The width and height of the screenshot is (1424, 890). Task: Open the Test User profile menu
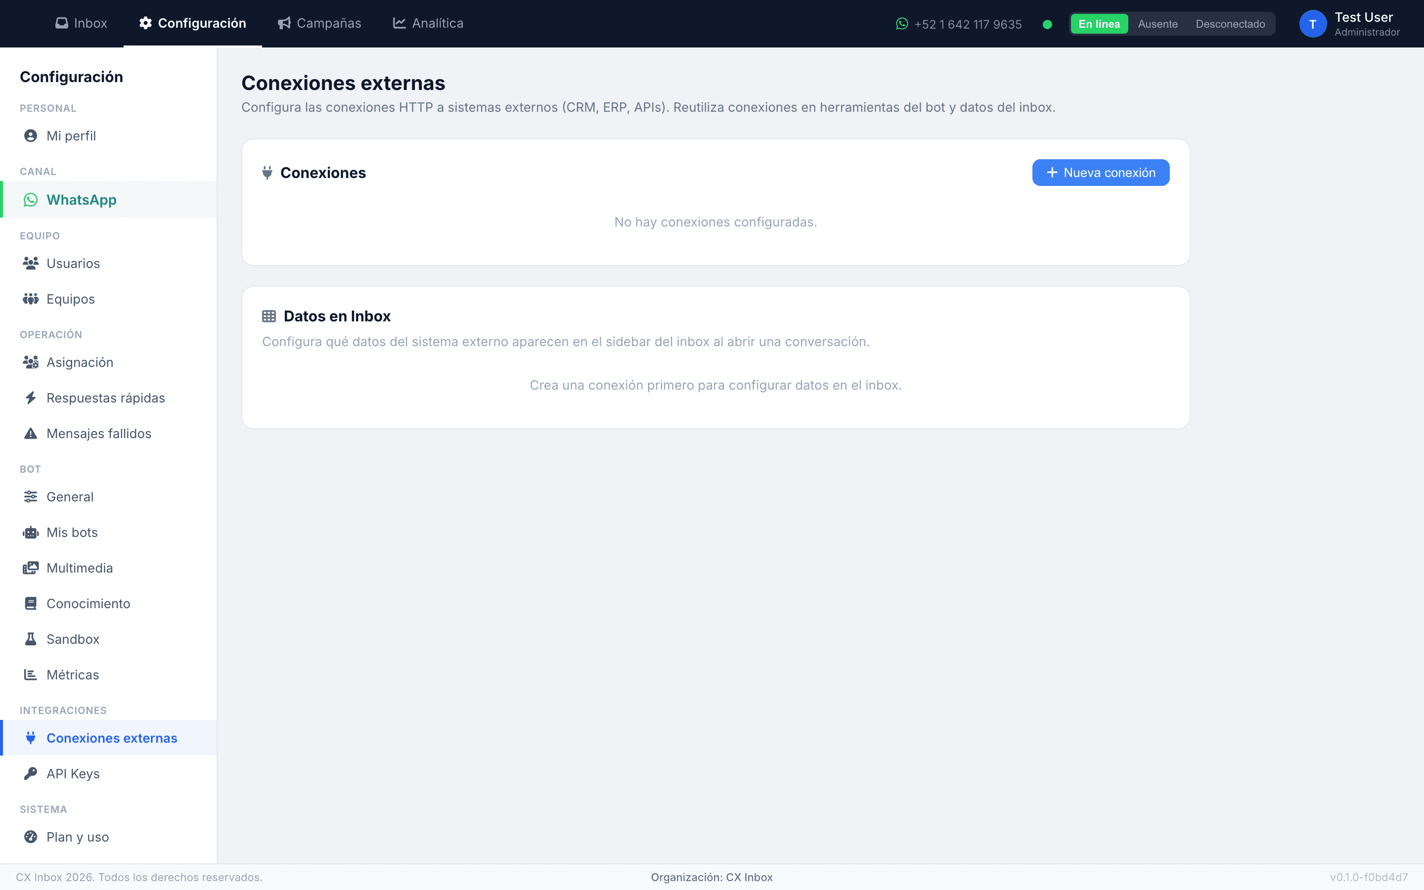[1350, 24]
